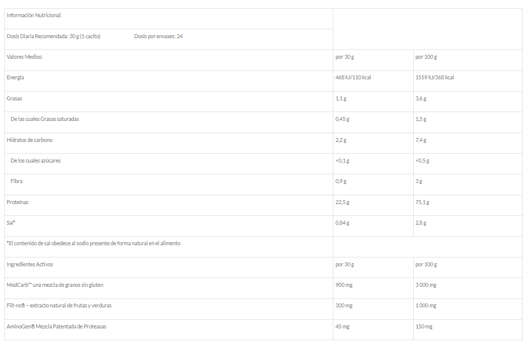Click the "1559 kJ/368 kcal" energy value

(434, 77)
